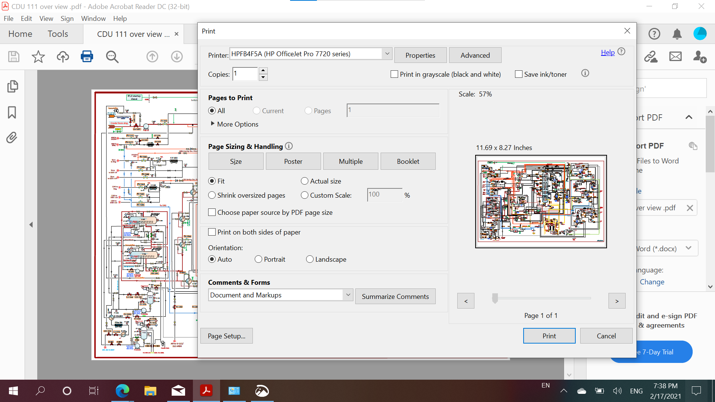Collapse the Export PDF panel chevron
Image resolution: width=715 pixels, height=402 pixels.
click(x=689, y=117)
